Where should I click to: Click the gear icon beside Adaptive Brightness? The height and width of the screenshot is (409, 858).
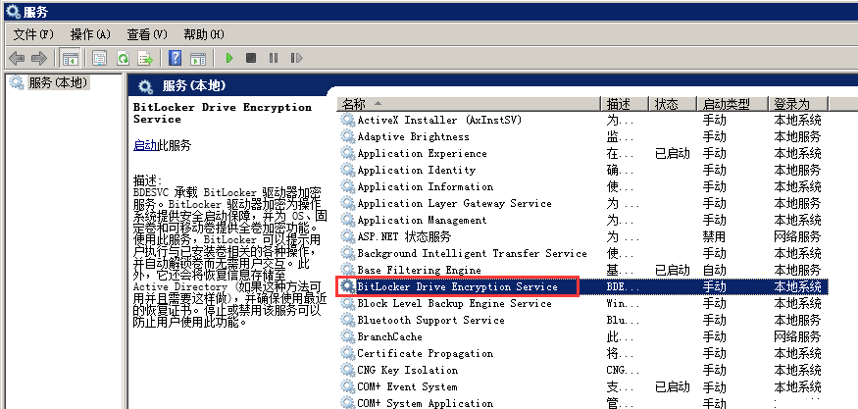tap(348, 137)
